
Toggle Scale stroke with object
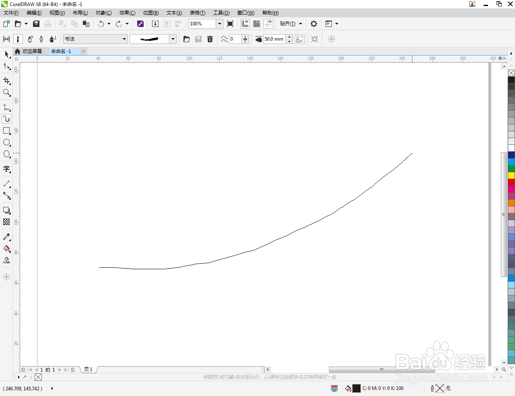(300, 39)
